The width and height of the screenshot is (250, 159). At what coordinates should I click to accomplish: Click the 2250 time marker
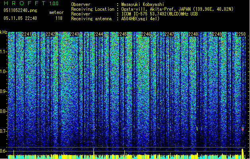click(241, 34)
